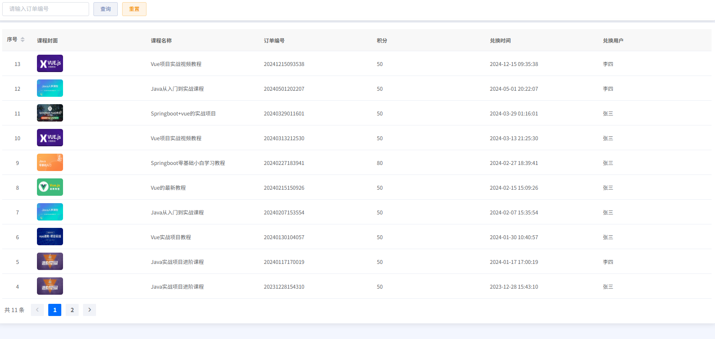The height and width of the screenshot is (339, 715).
Task: Select page 1 in pagination
Action: [x=55, y=310]
